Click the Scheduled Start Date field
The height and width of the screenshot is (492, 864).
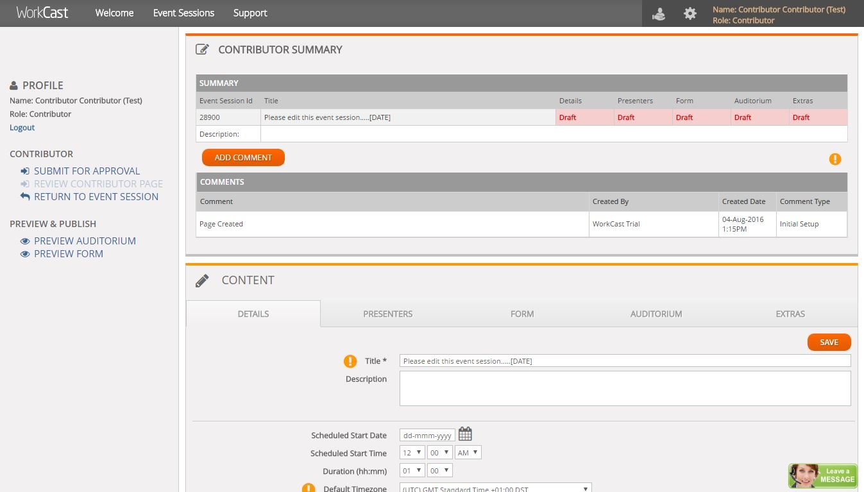[427, 436]
